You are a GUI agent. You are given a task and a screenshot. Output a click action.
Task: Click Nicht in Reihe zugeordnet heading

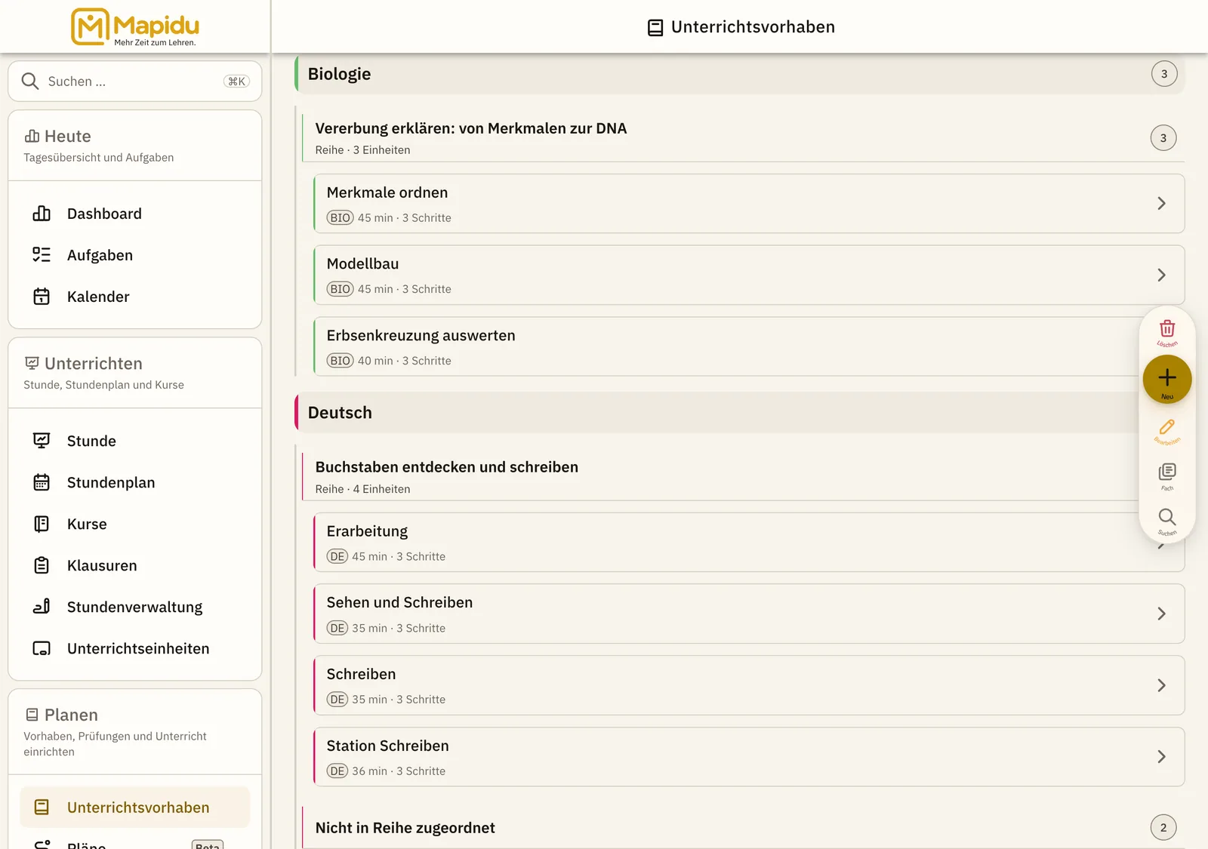click(x=405, y=828)
